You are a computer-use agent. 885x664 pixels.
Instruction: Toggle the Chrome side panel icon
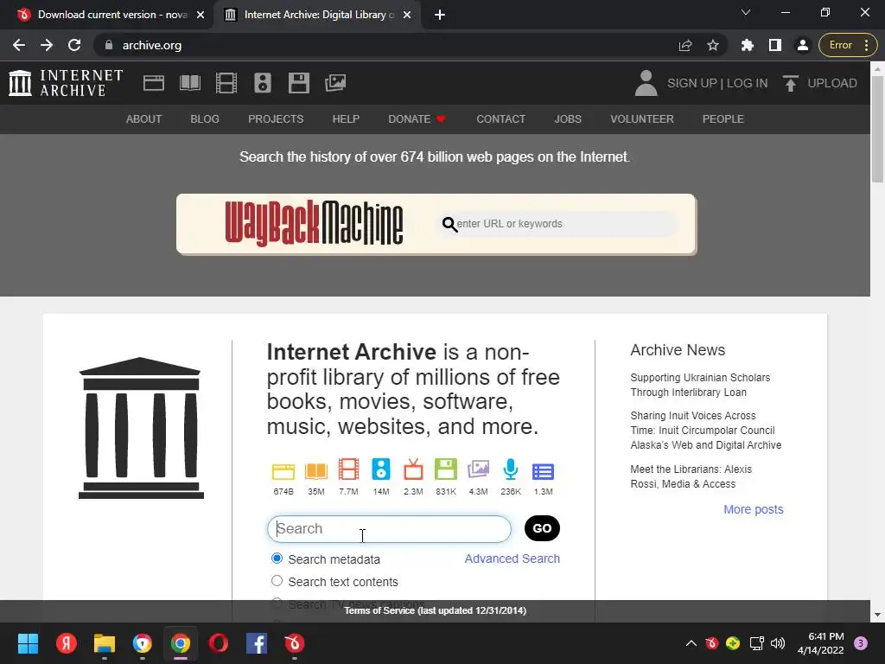pos(775,45)
